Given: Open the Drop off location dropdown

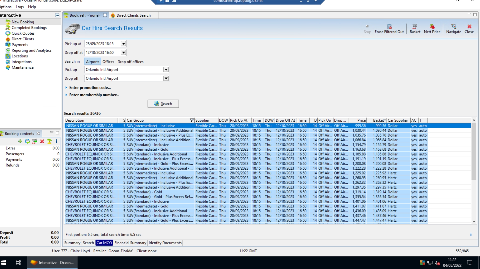Looking at the screenshot, I should pos(166,78).
